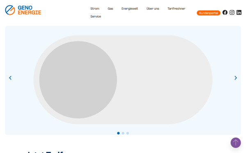This screenshot has width=246, height=153.
Task: Advance to next carousel slide
Action: (235, 78)
